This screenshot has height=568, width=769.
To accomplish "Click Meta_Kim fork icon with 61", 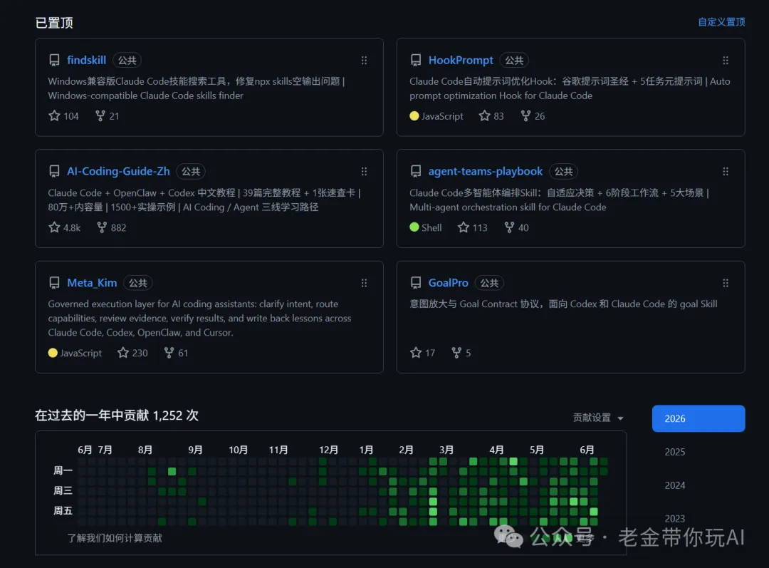I will [169, 353].
